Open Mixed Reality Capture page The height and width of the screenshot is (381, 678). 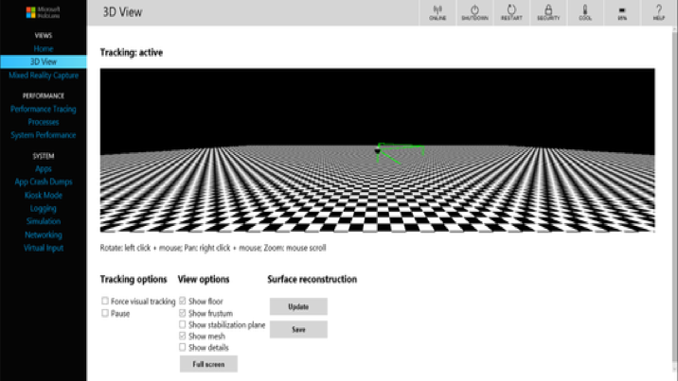44,75
